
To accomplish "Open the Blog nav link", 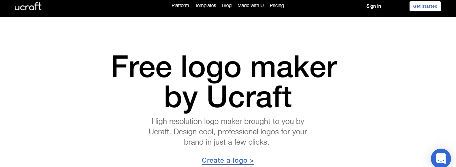I will (227, 5).
